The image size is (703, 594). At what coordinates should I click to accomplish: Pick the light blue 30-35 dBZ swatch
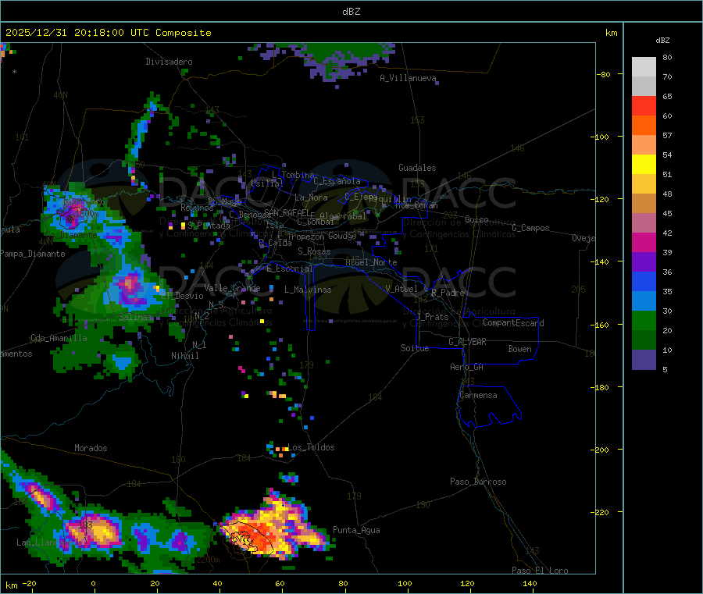644,301
